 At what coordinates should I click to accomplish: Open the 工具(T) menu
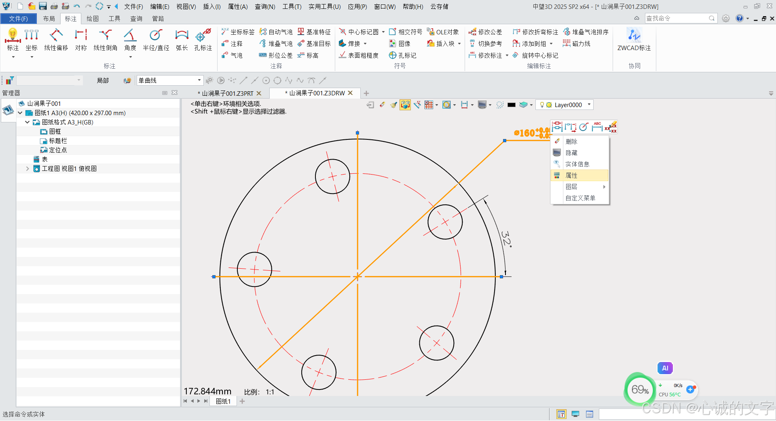click(x=292, y=6)
